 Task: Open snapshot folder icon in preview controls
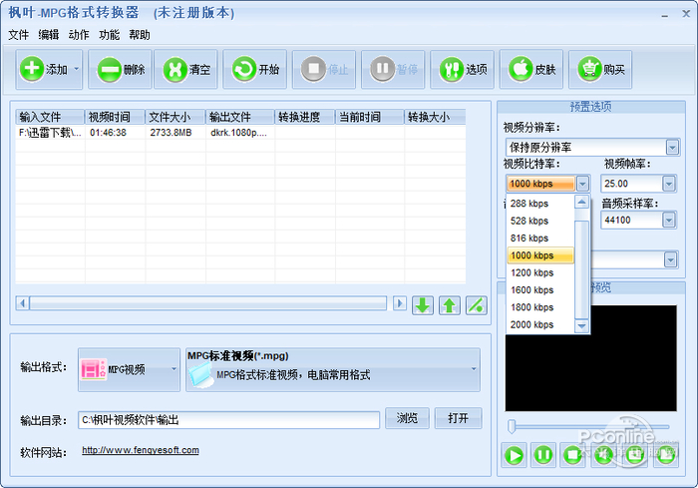[666, 455]
